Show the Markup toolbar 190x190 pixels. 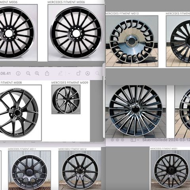pyautogui.click(x=88, y=73)
